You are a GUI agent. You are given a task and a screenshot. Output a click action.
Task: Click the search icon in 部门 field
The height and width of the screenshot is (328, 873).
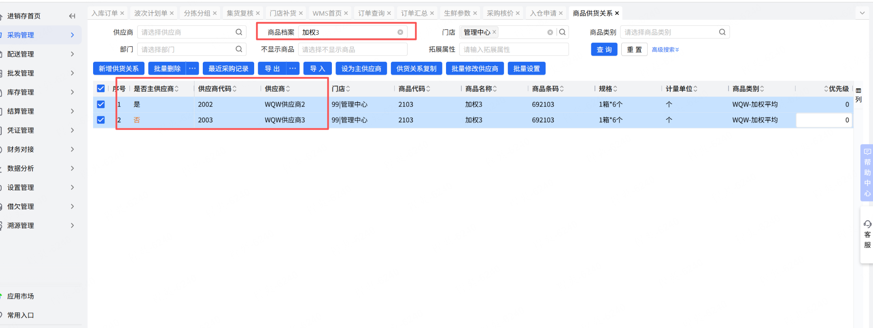[239, 49]
